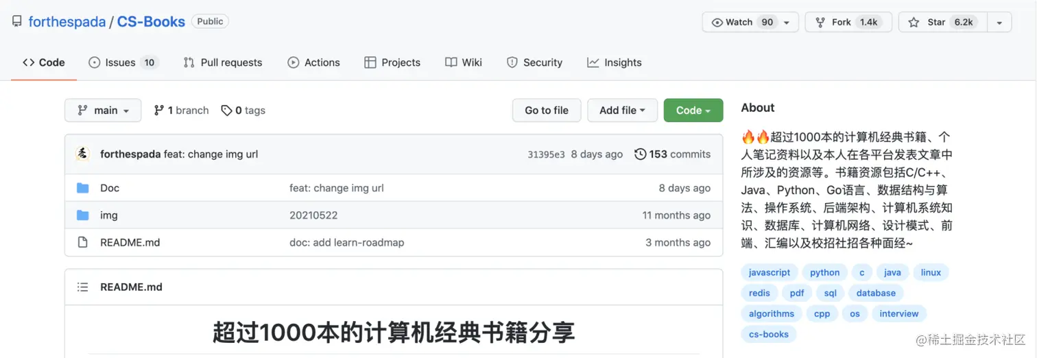The width and height of the screenshot is (1037, 358).
Task: Click the Issues count badge 10
Action: tap(149, 62)
